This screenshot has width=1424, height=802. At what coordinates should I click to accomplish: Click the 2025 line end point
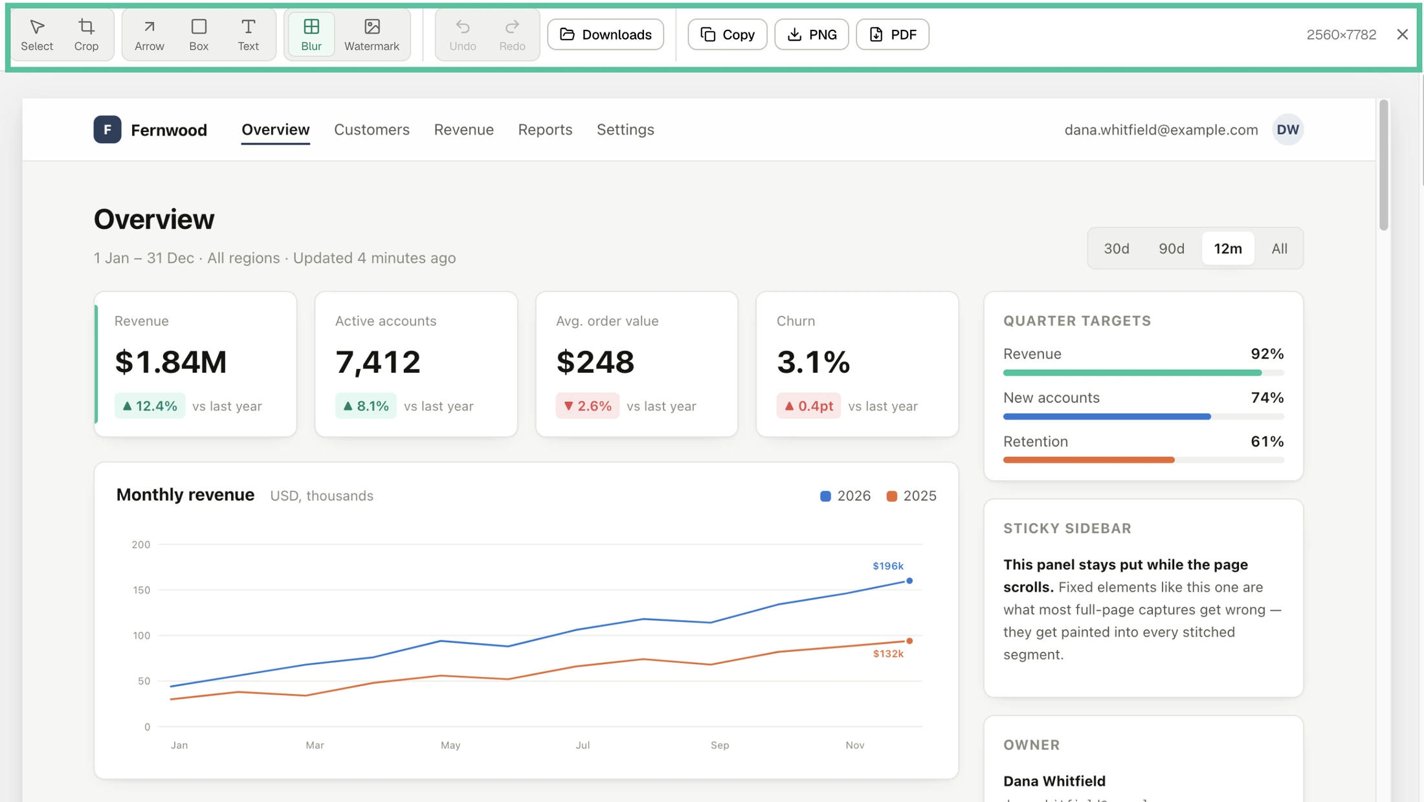[909, 641]
